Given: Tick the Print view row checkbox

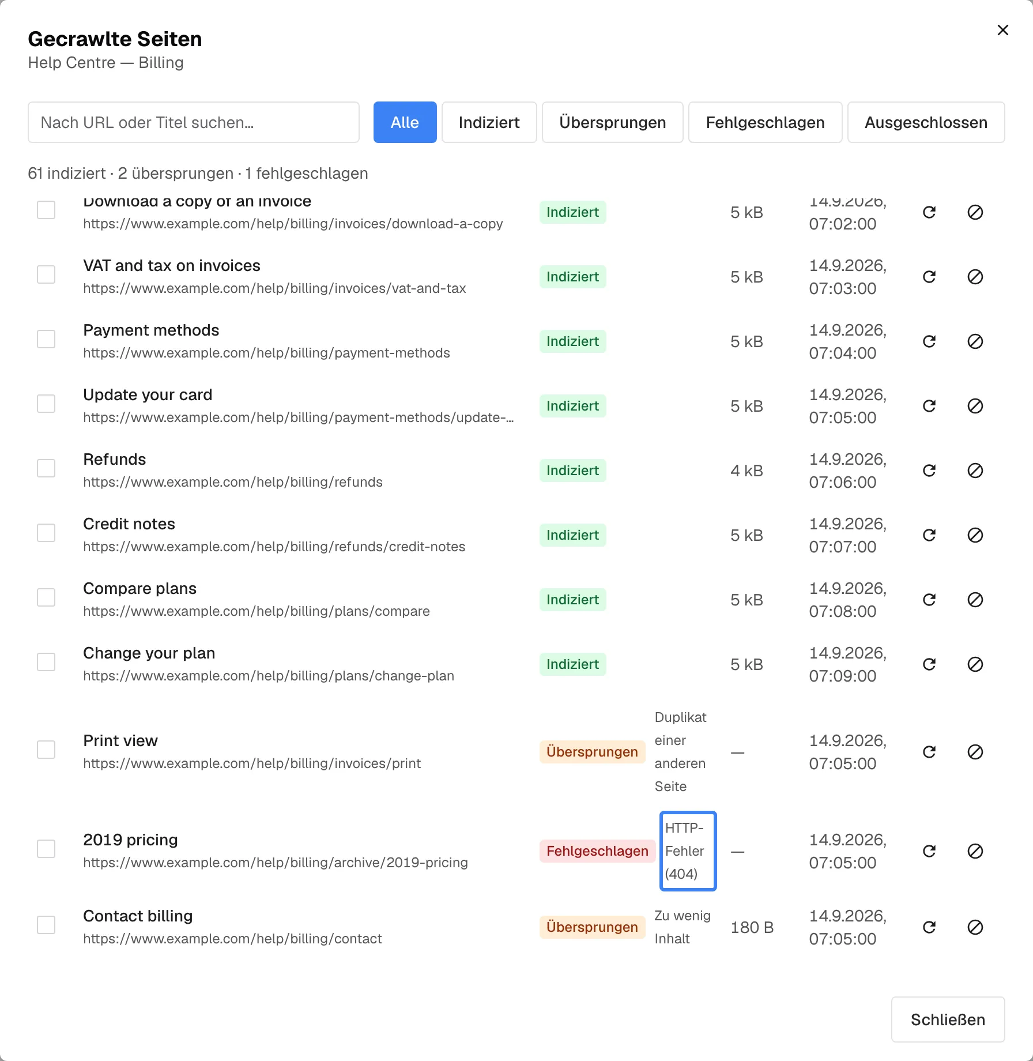Looking at the screenshot, I should [x=46, y=750].
